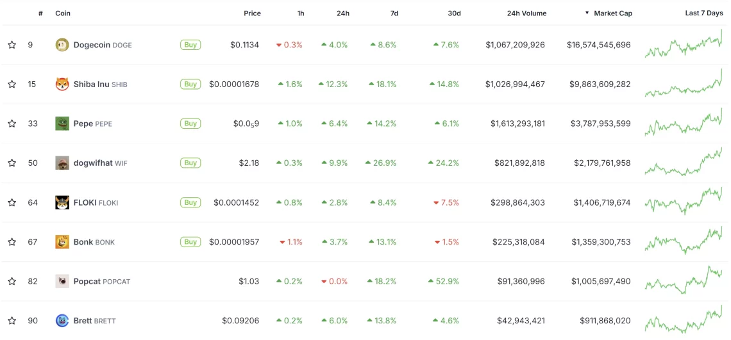Sort table by Coin column header
The width and height of the screenshot is (731, 340).
point(63,13)
